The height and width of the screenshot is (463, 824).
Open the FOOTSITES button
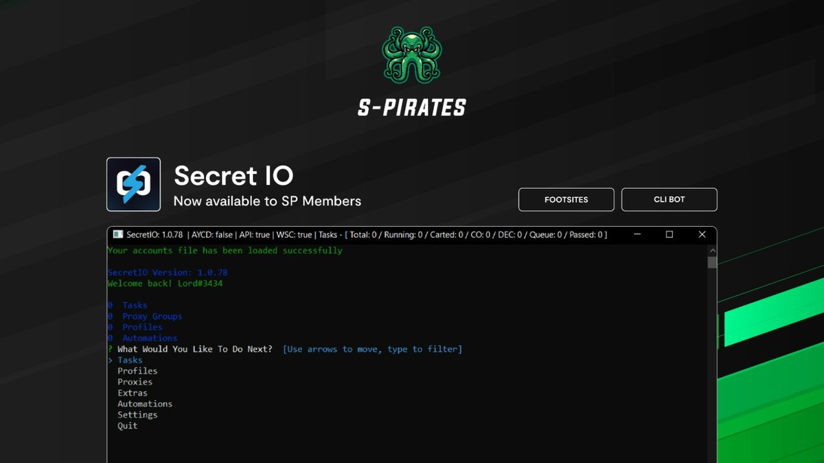566,199
